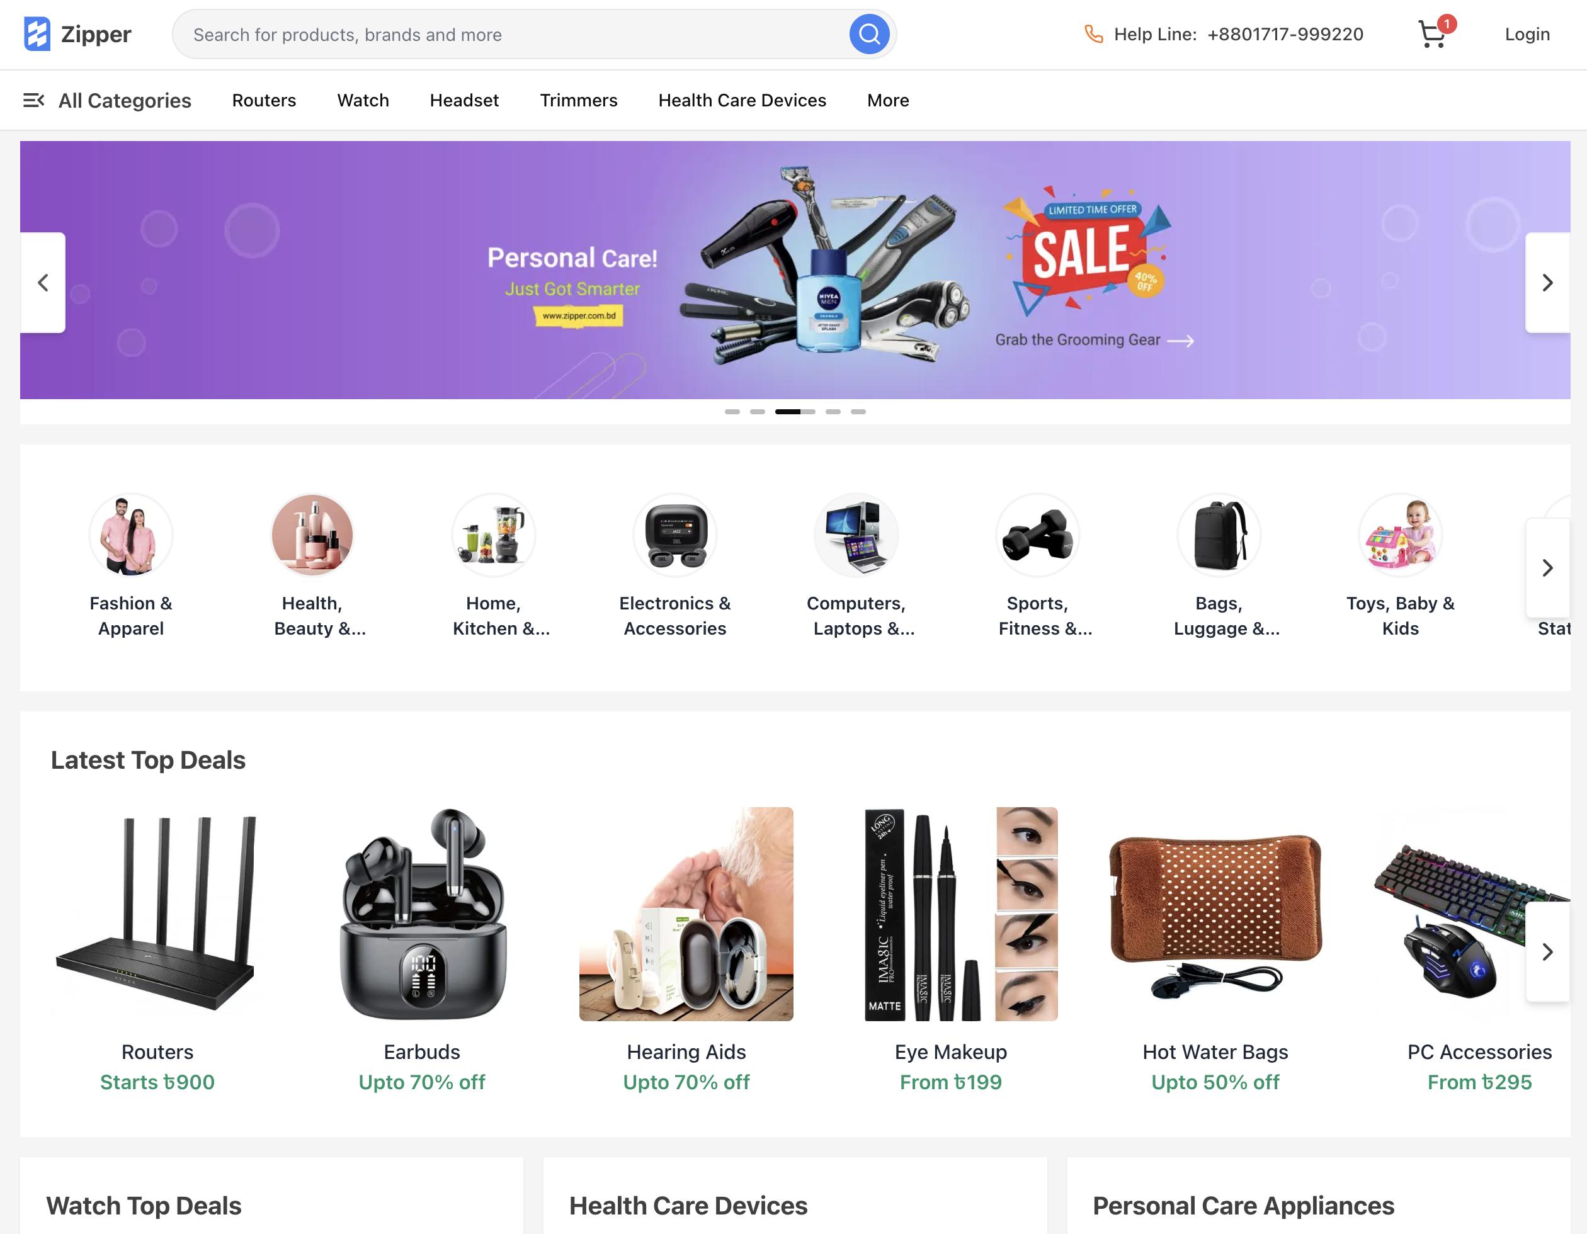Click the Zipper logo
1587x1234 pixels.
coord(77,34)
